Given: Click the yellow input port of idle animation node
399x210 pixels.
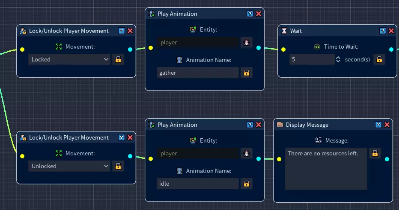Looking at the screenshot, I should point(151,159).
